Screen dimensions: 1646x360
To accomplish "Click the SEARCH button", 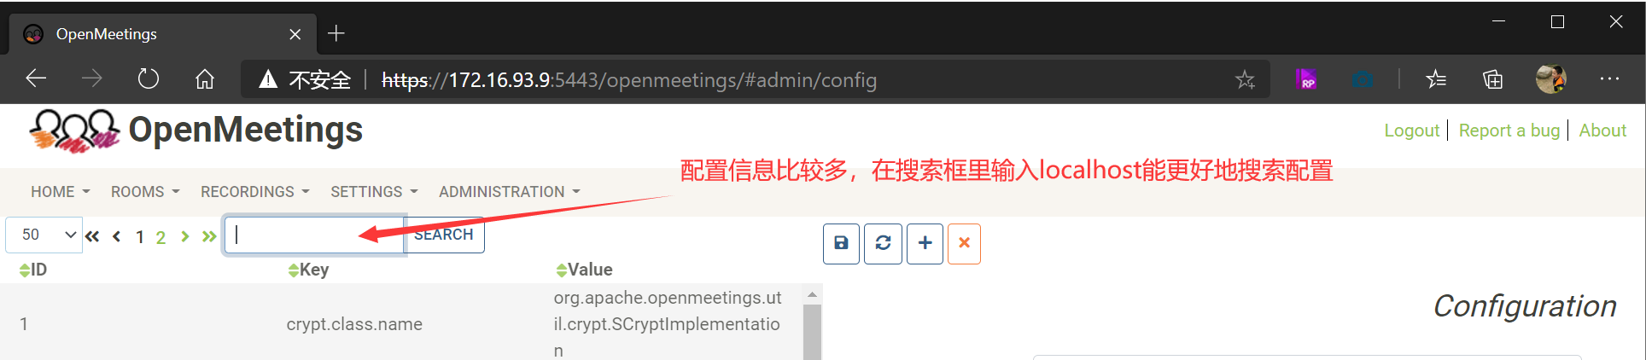I will [x=444, y=235].
